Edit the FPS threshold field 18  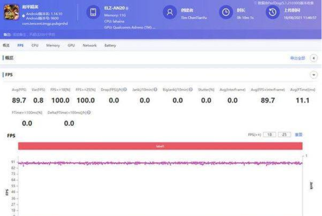(x=270, y=135)
